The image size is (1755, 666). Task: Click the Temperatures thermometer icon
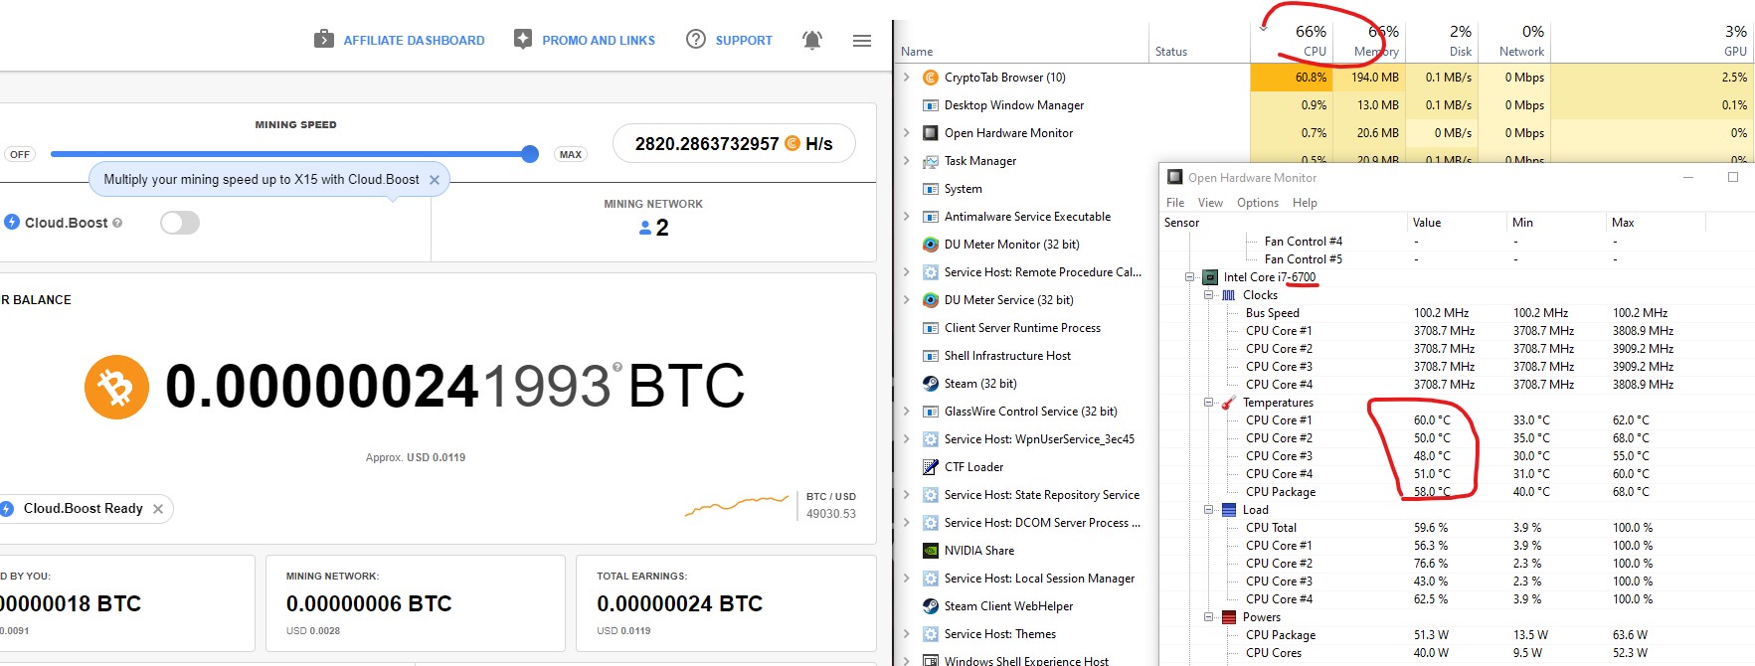pos(1229,403)
